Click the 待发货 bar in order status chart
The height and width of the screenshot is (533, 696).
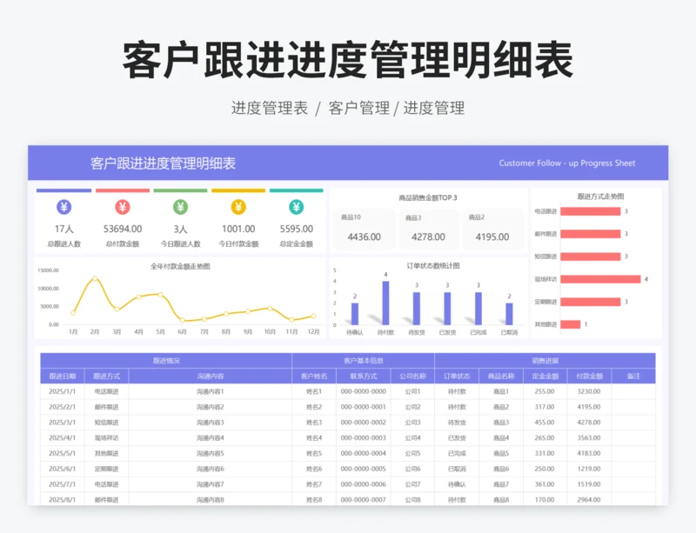coord(417,309)
